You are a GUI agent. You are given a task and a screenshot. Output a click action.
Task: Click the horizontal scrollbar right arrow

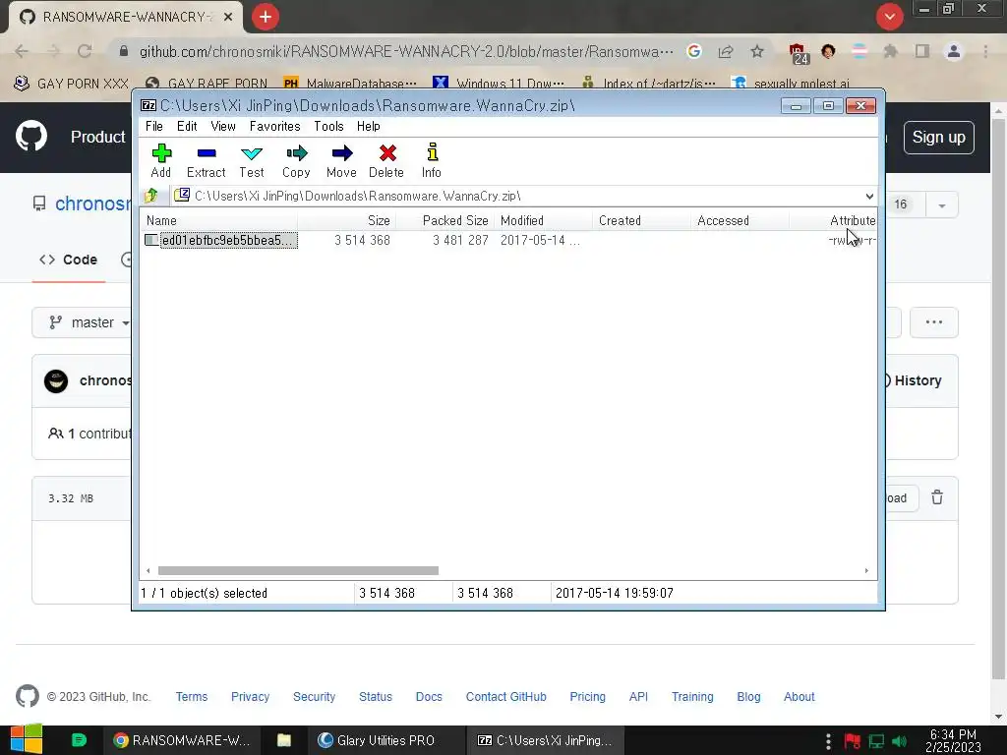(866, 571)
